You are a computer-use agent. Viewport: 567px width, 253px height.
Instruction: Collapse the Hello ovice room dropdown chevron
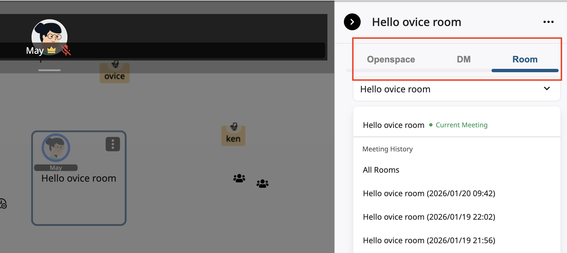coord(547,89)
